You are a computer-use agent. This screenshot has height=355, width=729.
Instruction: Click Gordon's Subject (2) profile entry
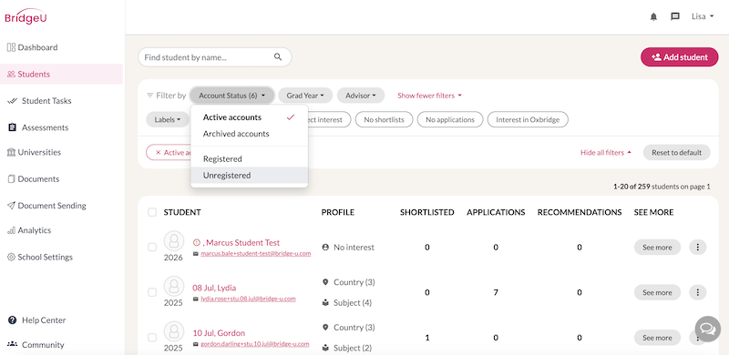[347, 348]
